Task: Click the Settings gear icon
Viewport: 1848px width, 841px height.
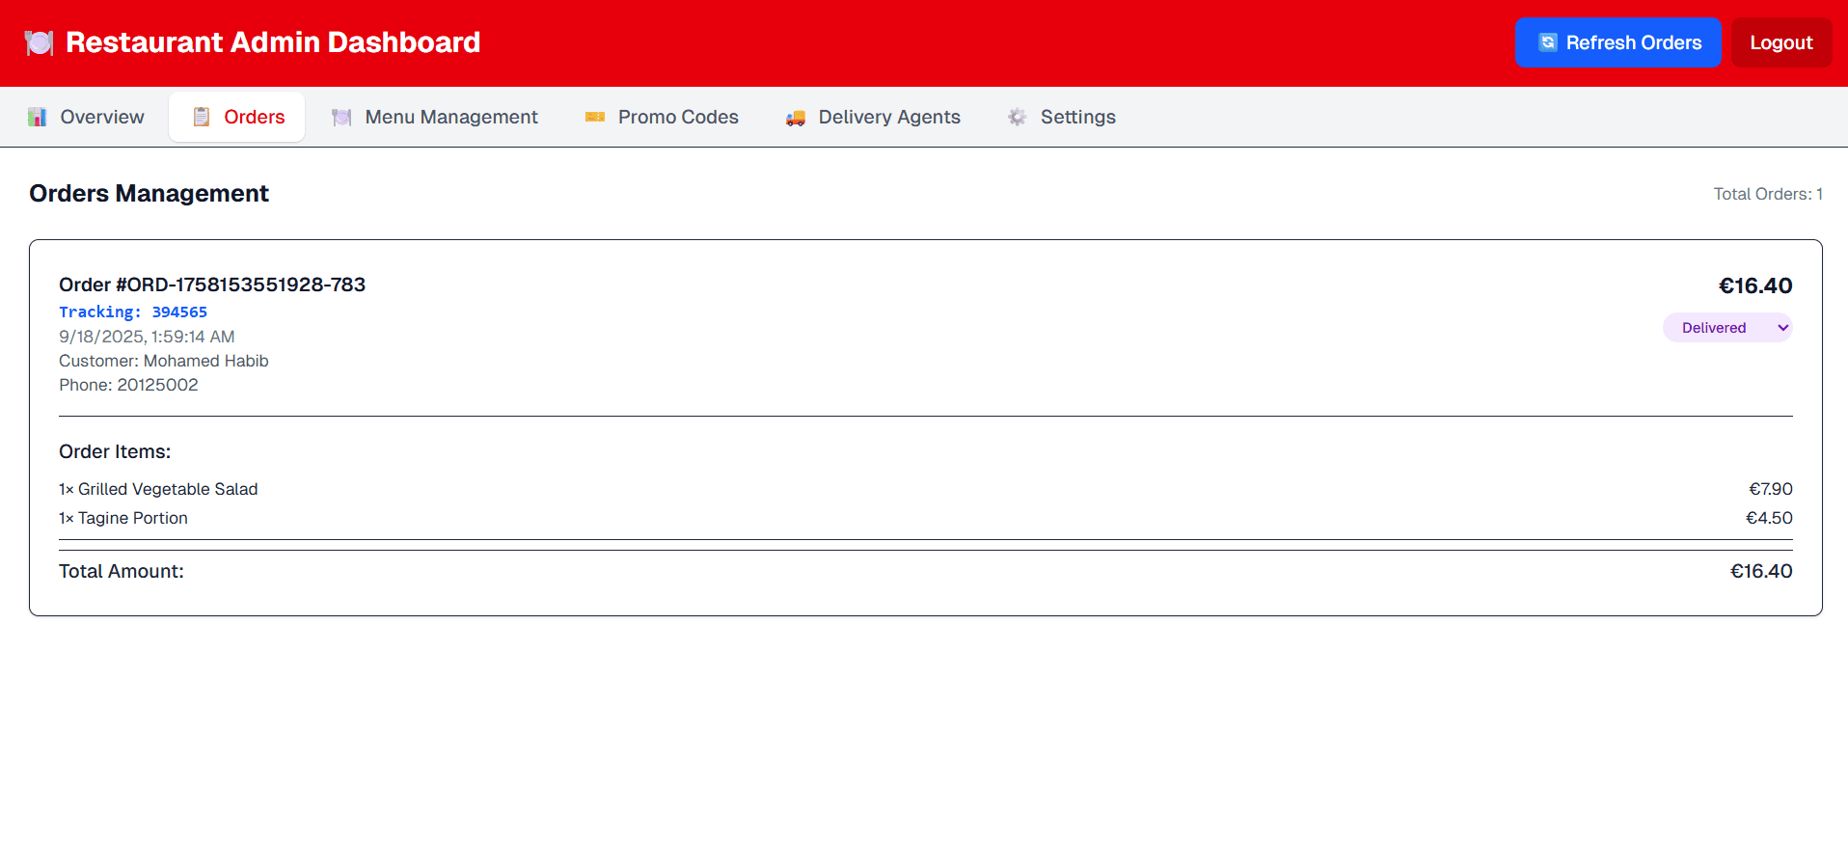Action: pos(1017,117)
